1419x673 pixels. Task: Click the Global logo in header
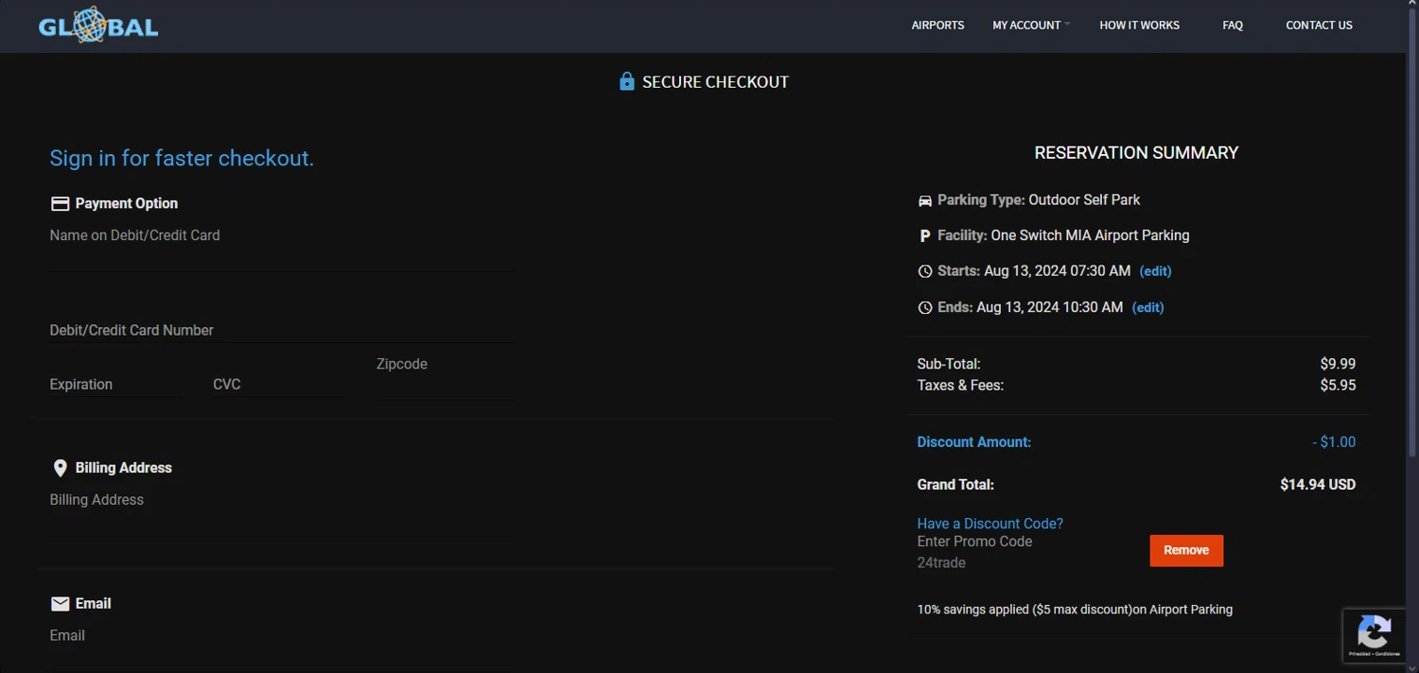[x=98, y=26]
